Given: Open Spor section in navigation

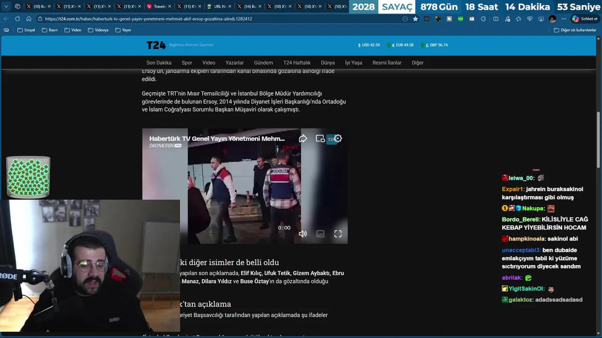Looking at the screenshot, I should 187,62.
